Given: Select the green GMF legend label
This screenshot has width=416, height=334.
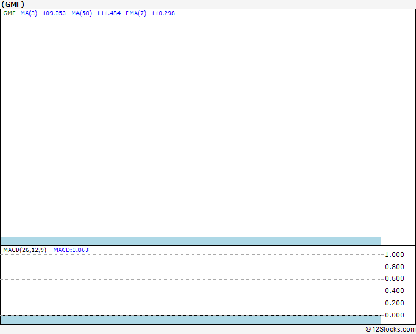Looking at the screenshot, I should 10,13.
